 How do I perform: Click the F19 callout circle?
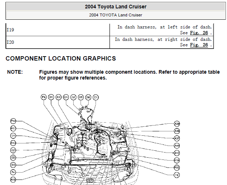pos(177,160)
